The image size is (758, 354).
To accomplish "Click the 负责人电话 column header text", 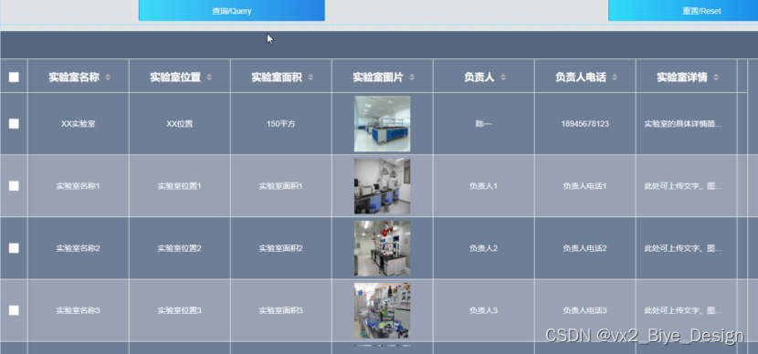I will [581, 78].
